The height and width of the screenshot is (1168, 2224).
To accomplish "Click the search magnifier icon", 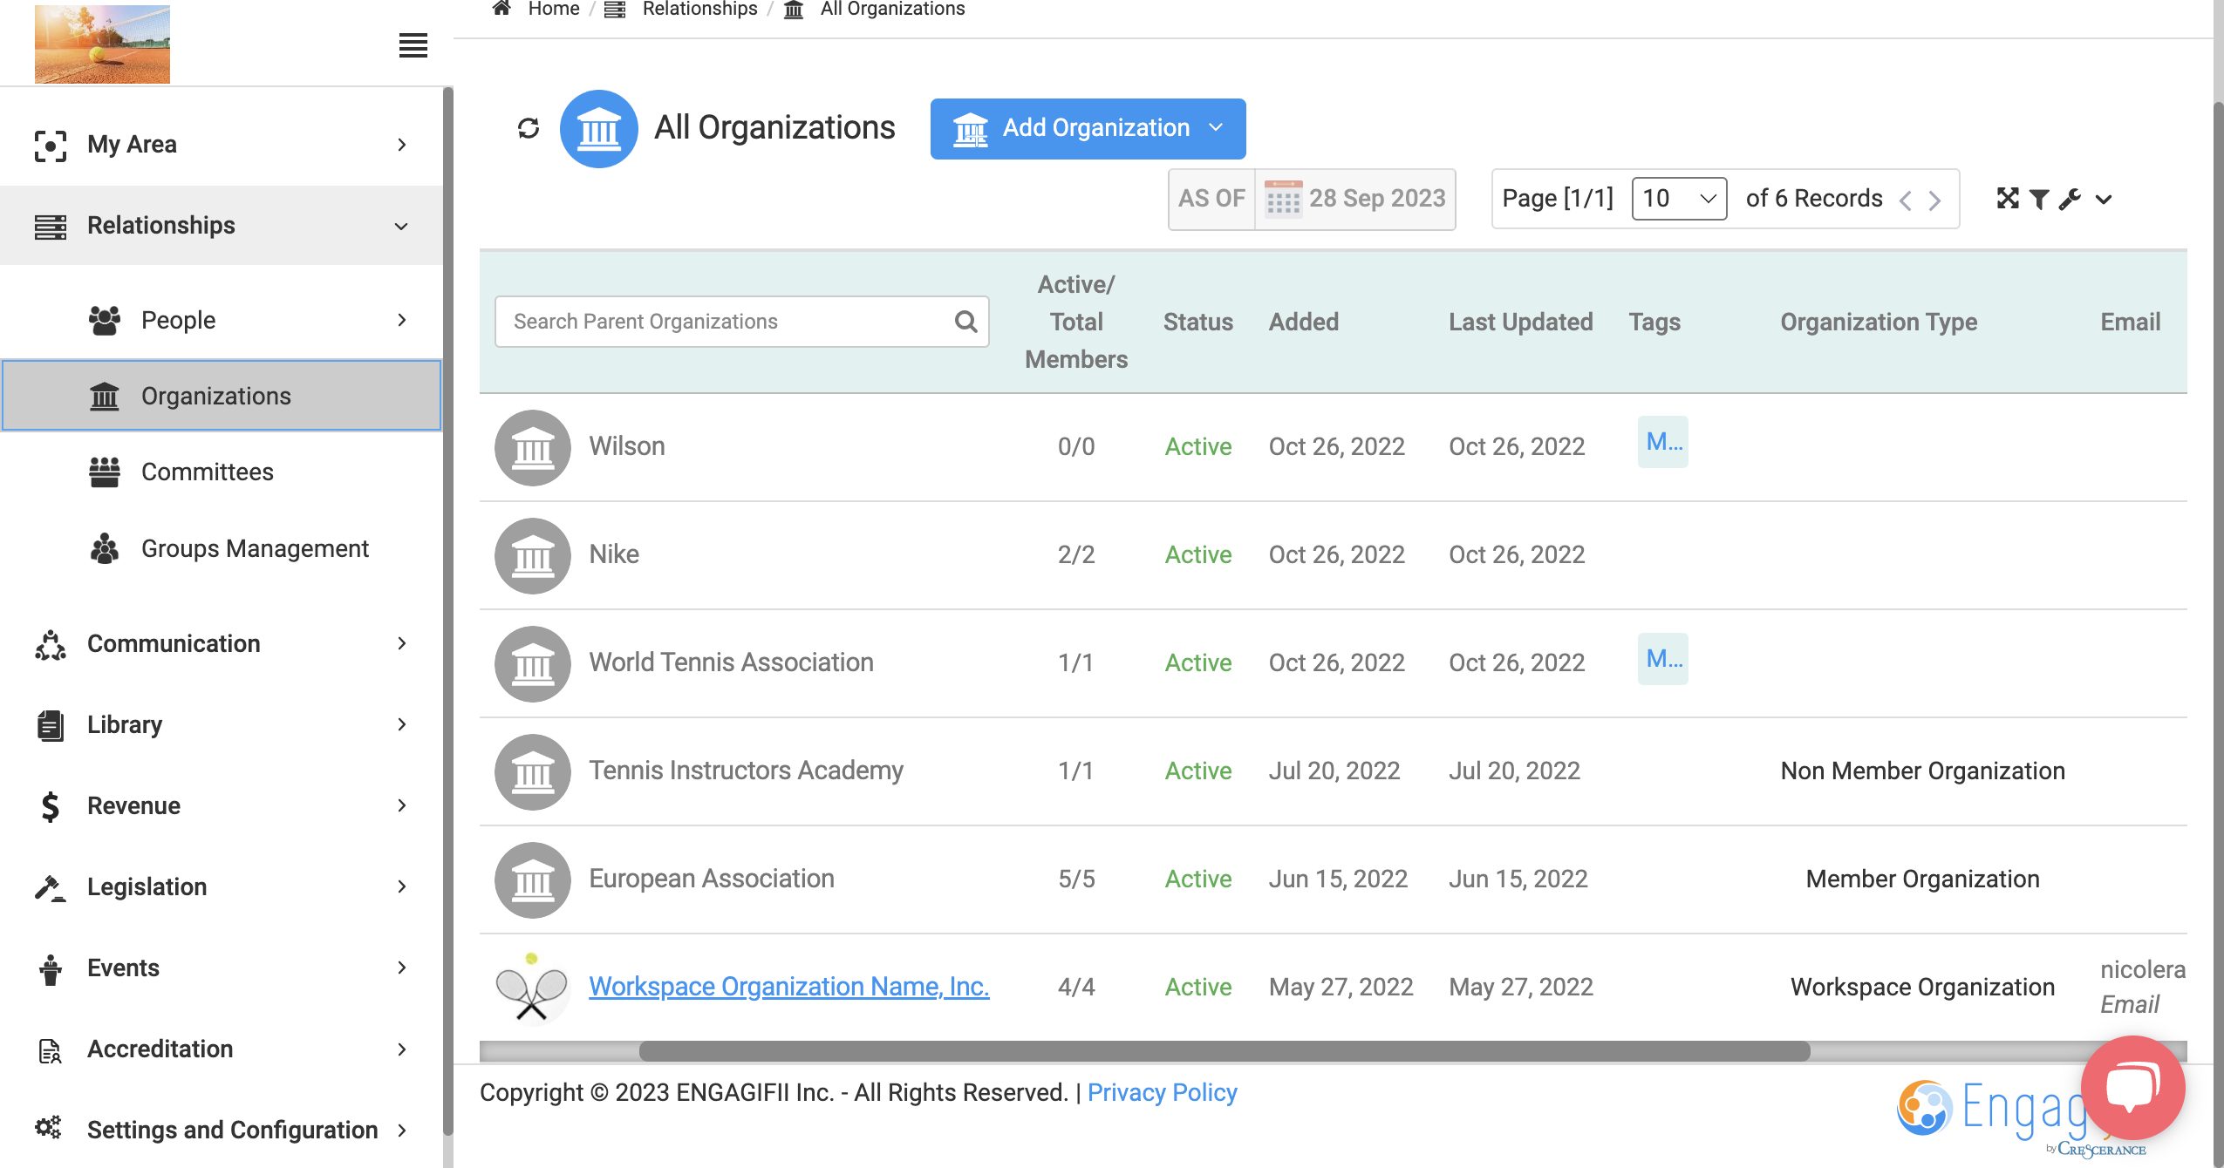I will click(965, 322).
